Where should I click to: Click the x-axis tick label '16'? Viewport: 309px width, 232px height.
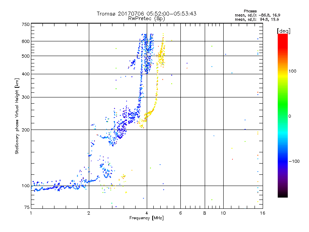pos(263,213)
